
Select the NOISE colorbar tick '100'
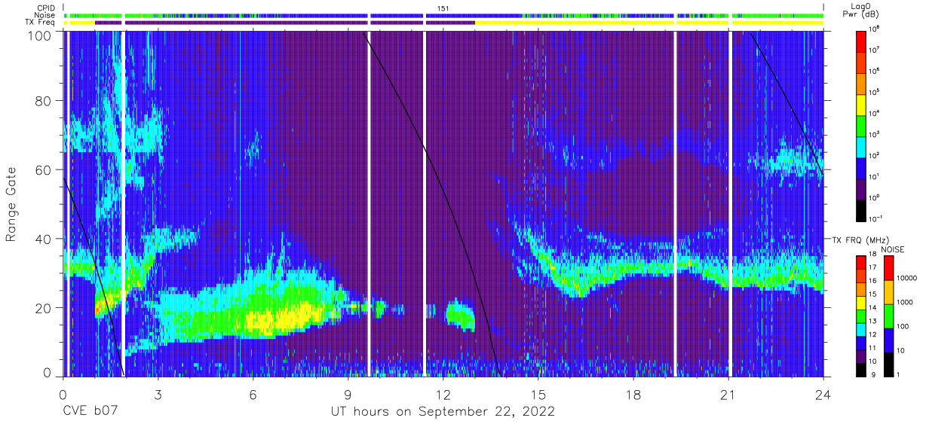(903, 326)
